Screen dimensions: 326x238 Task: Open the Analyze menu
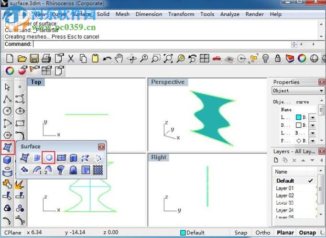pos(230,14)
